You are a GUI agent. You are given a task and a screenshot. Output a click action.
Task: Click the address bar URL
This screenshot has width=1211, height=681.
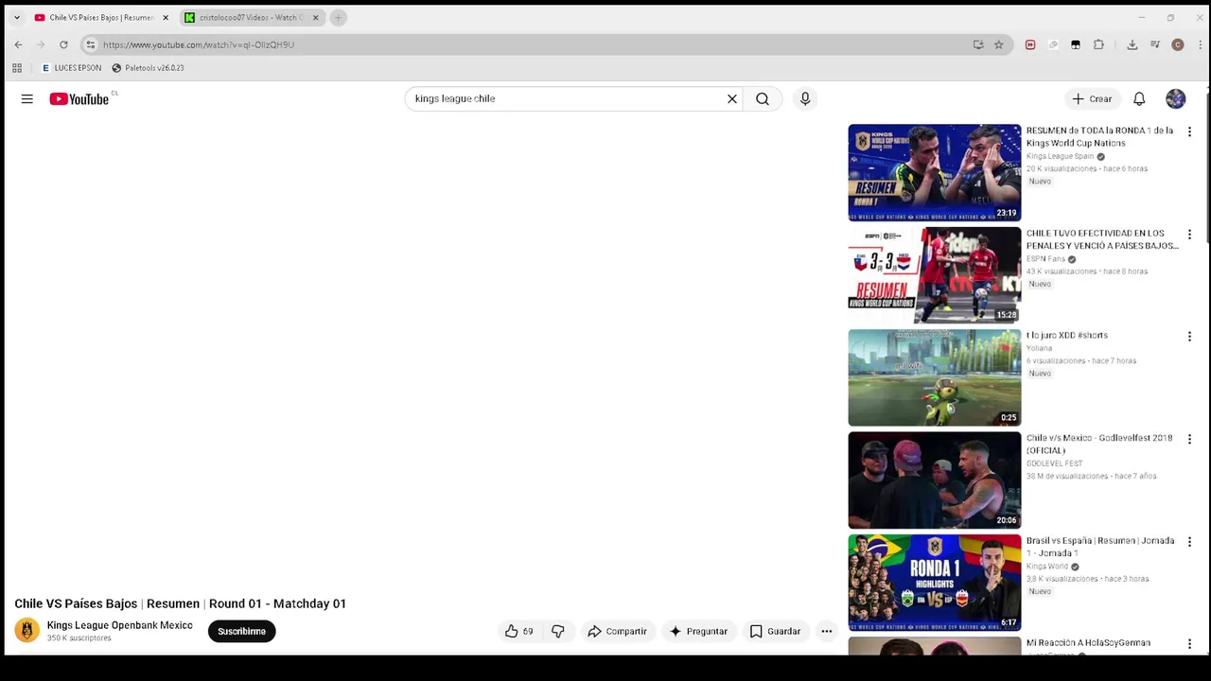coord(199,44)
